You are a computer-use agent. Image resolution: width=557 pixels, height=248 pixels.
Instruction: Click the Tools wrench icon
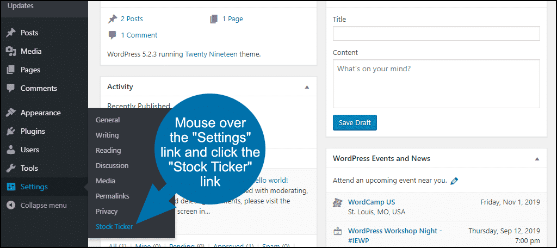(x=11, y=168)
